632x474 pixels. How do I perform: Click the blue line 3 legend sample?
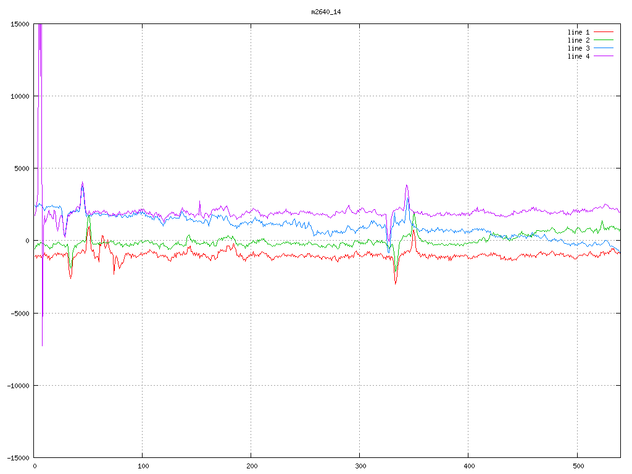point(604,48)
